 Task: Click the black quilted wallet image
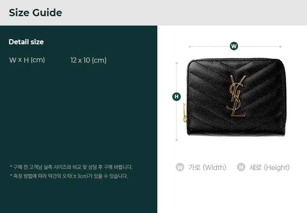click(235, 97)
